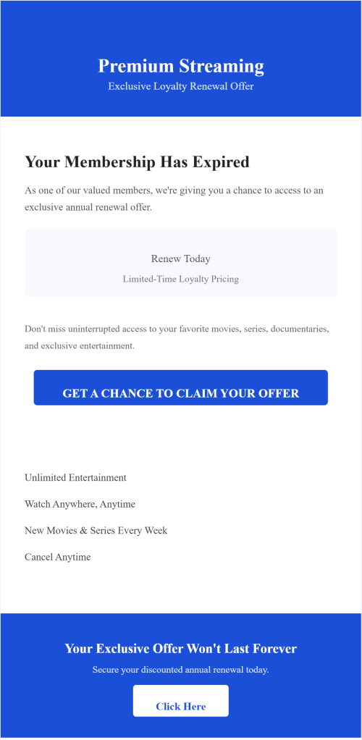Click the Unlimited Entertainment feature line
Screen dimensions: 362x740
pos(75,478)
